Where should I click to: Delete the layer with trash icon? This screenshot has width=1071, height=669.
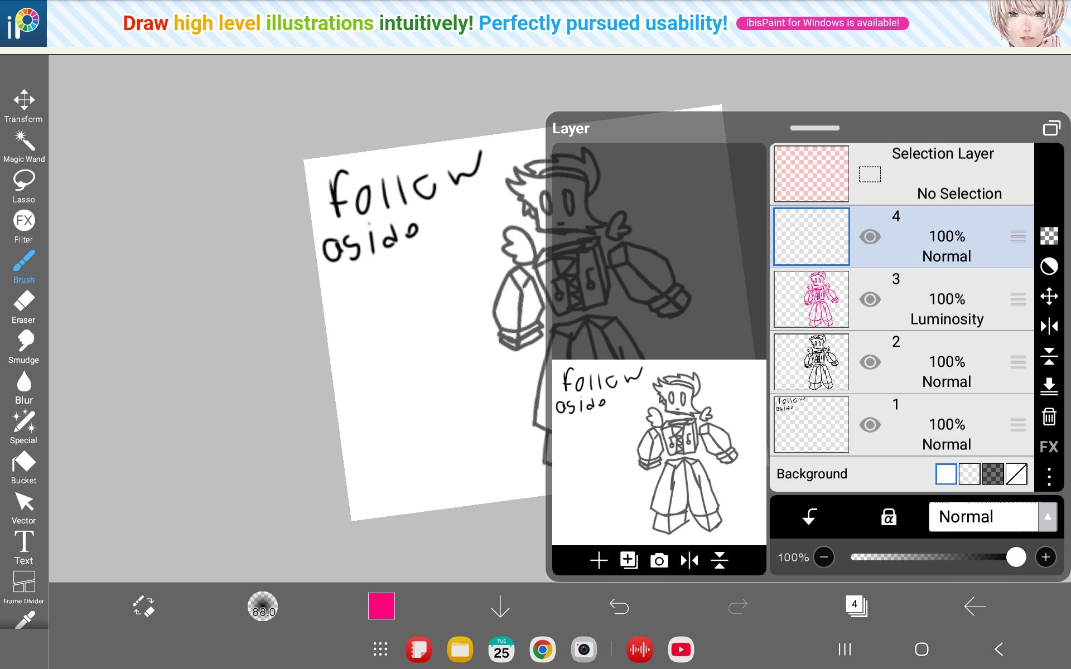point(1049,416)
